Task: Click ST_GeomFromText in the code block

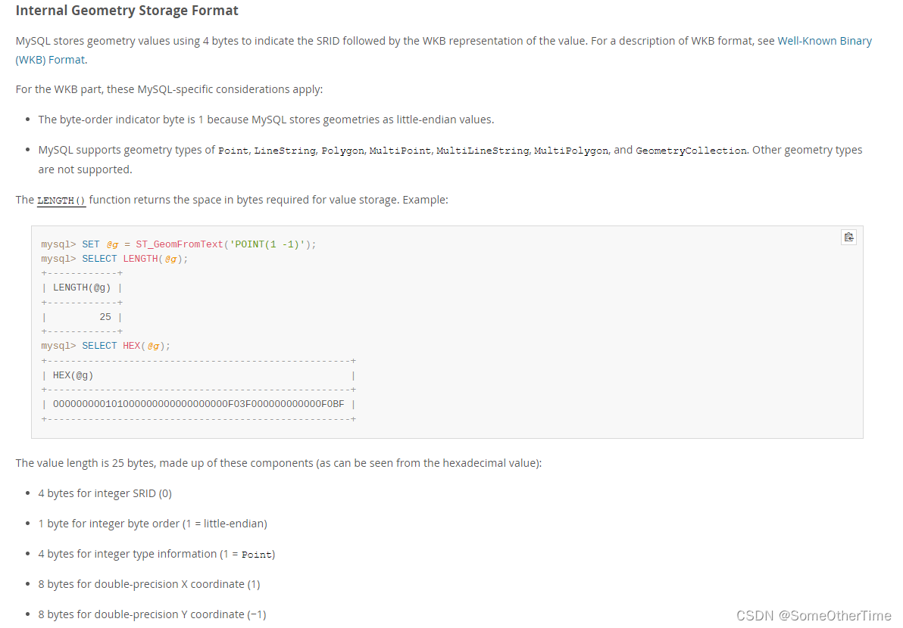Action: pyautogui.click(x=180, y=244)
